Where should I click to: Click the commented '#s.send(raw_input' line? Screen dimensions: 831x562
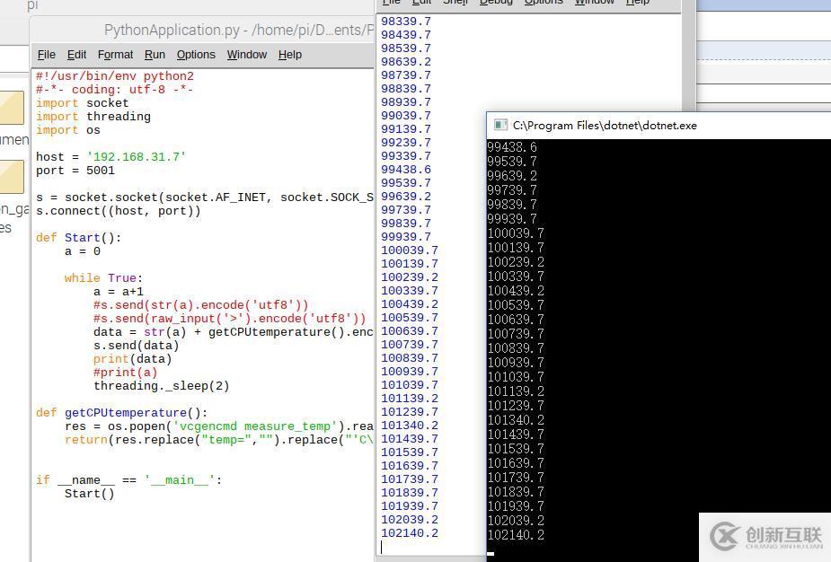[229, 319]
